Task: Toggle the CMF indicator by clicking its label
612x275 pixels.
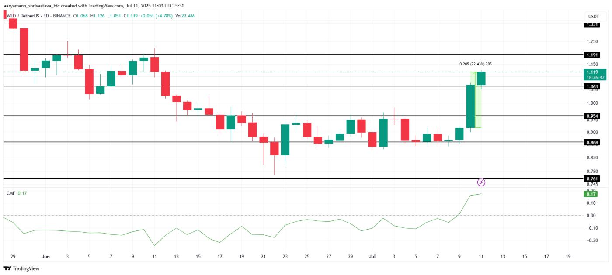Action: 12,192
